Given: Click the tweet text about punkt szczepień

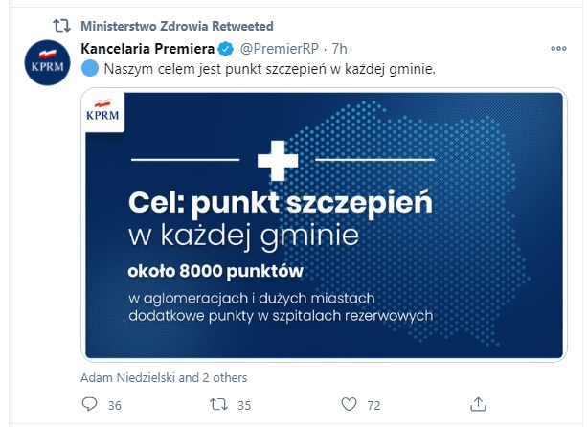Looking at the screenshot, I should 270,69.
